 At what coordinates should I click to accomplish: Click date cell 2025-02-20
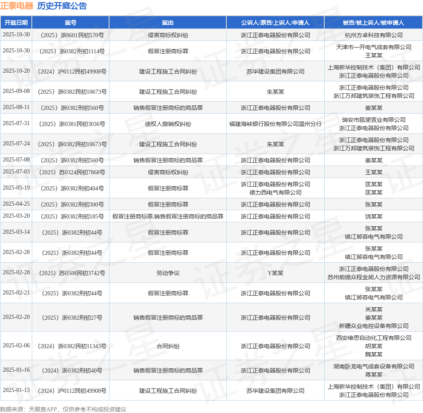[x=16, y=317]
